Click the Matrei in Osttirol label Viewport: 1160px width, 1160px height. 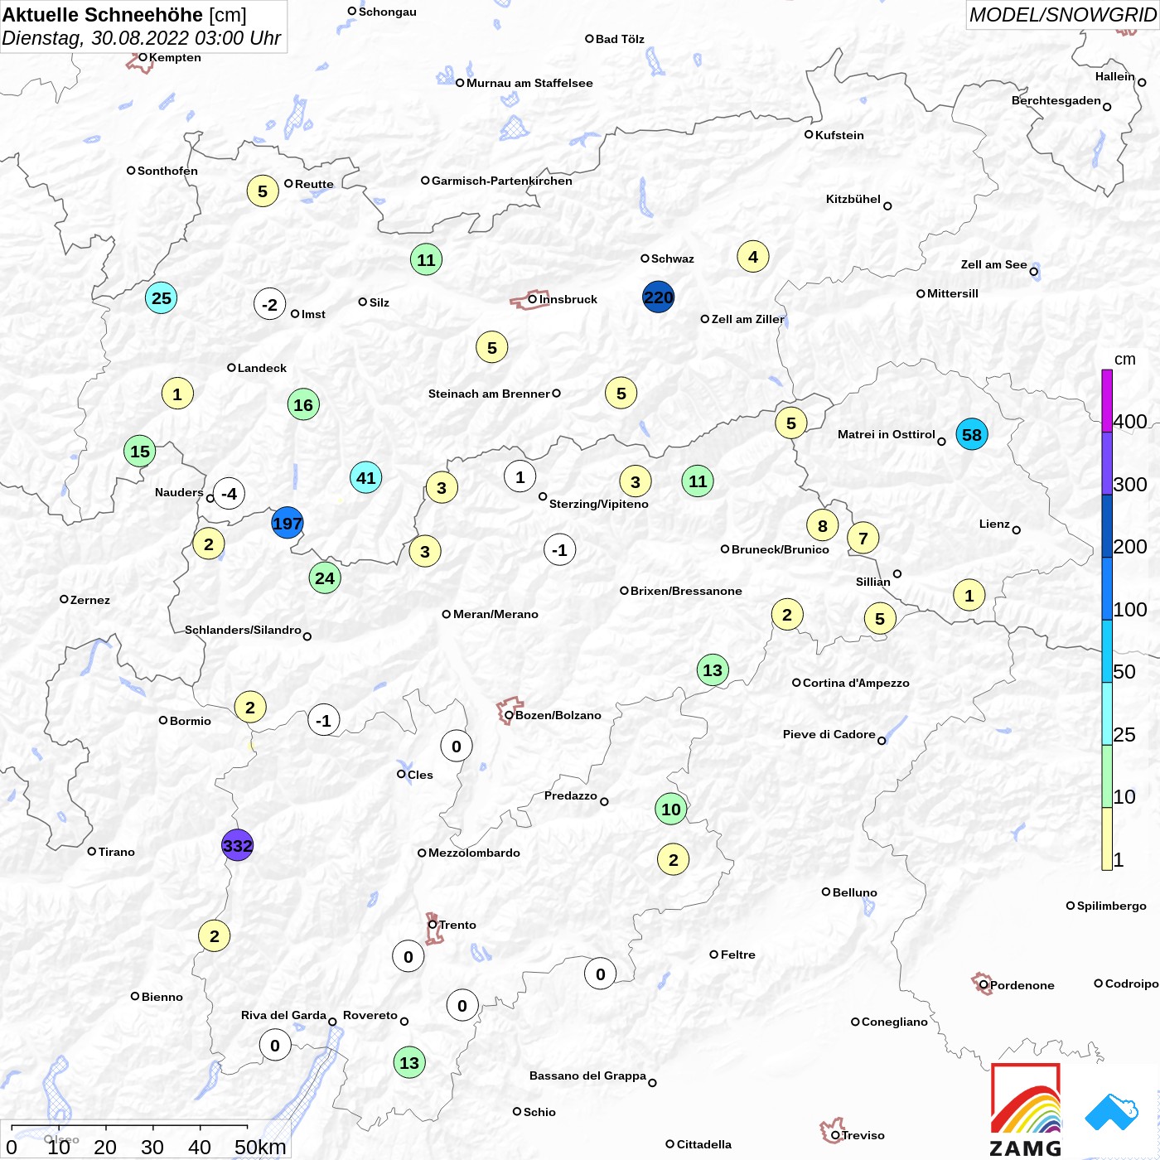[887, 434]
